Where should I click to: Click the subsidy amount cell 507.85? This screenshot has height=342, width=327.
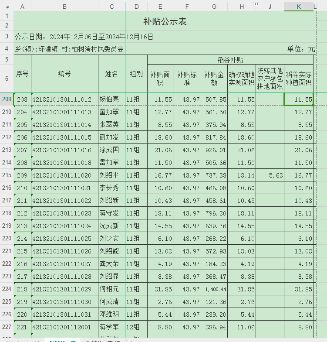(x=214, y=99)
